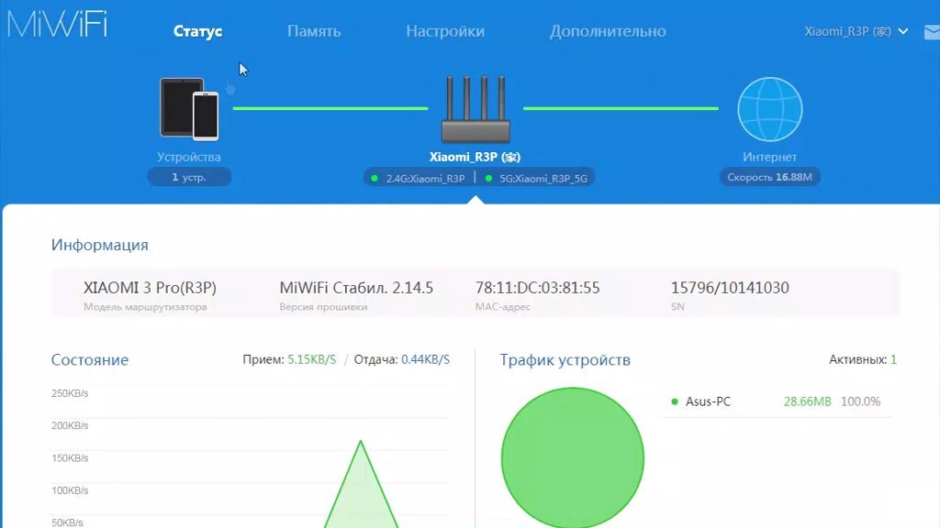
Task: Click the 28.66MB traffic value
Action: (x=808, y=401)
